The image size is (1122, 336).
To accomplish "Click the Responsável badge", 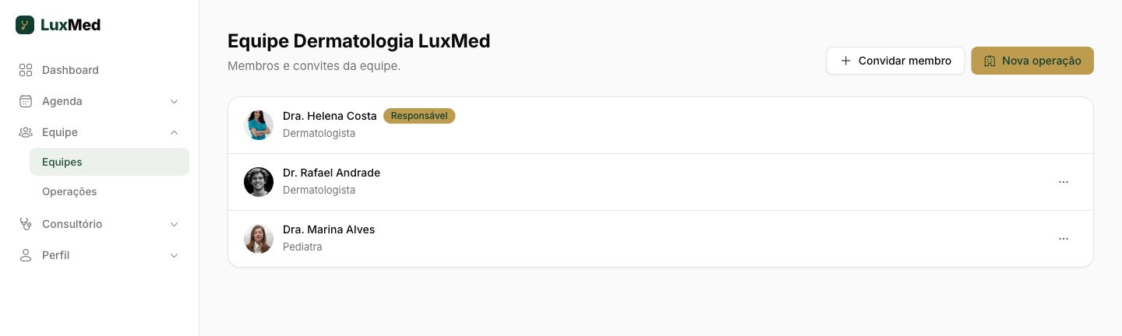I will [419, 116].
